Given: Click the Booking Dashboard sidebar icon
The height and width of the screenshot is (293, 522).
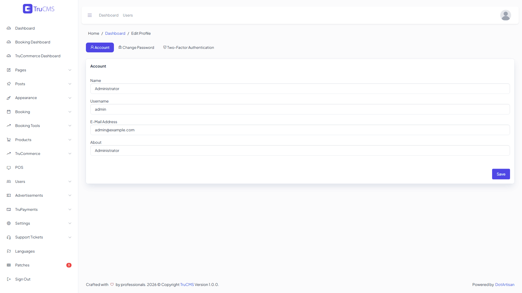Looking at the screenshot, I should (9, 42).
